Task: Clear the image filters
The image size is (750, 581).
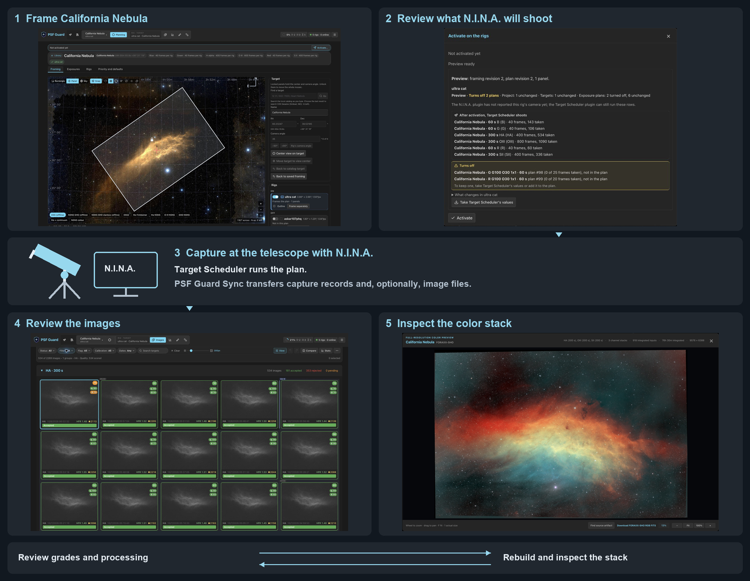Action: tap(176, 351)
